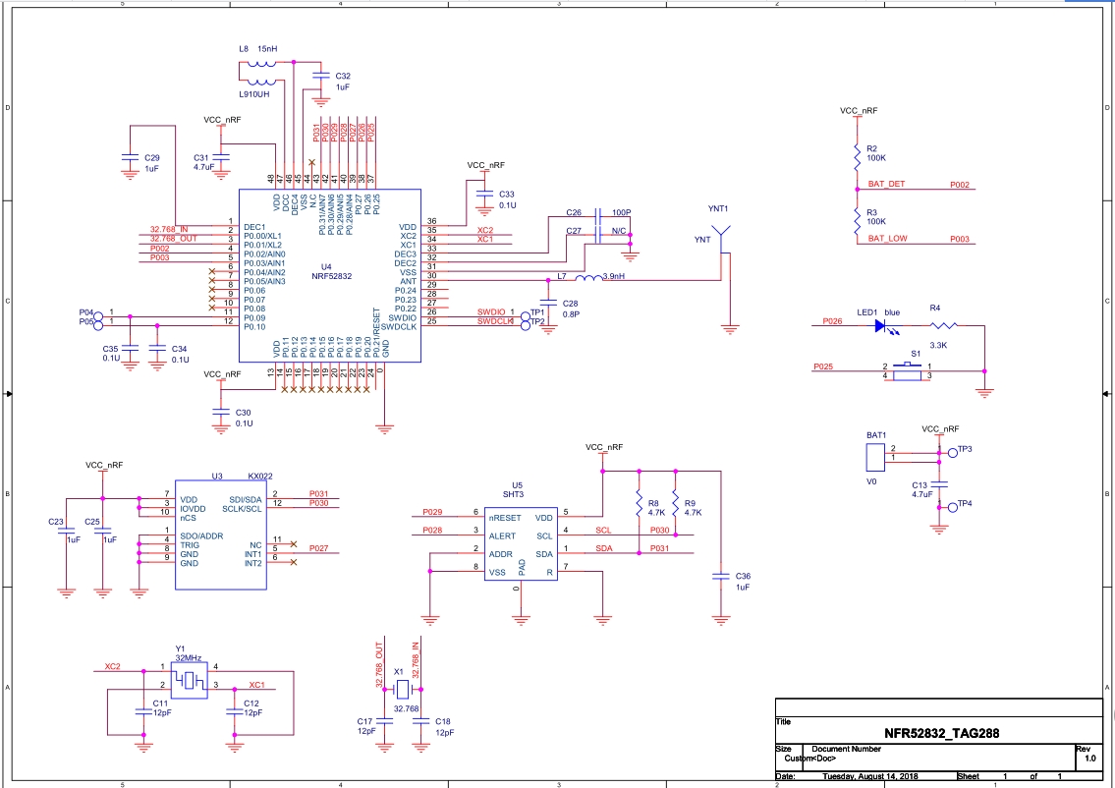Click the TP2 test point on SWDCLK
Viewport: 1115px width, 788px height.
click(x=526, y=325)
